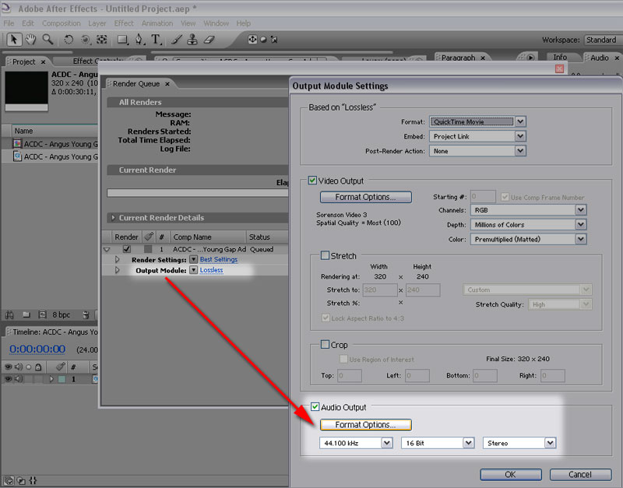Select the Orbit Camera tool

pos(85,40)
